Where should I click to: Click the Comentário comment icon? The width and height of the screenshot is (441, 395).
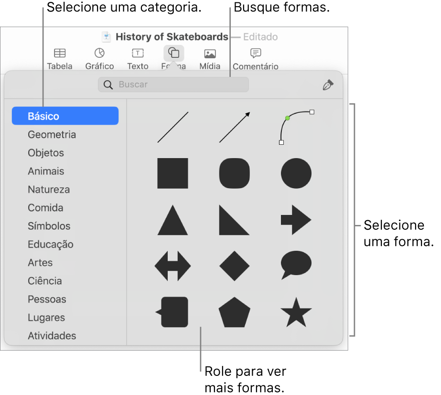pos(255,53)
